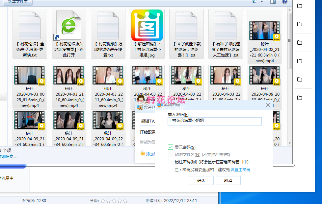This screenshot has height=204, width=322.
Task: Close the 添加密码 dialog
Action: click(x=268, y=105)
